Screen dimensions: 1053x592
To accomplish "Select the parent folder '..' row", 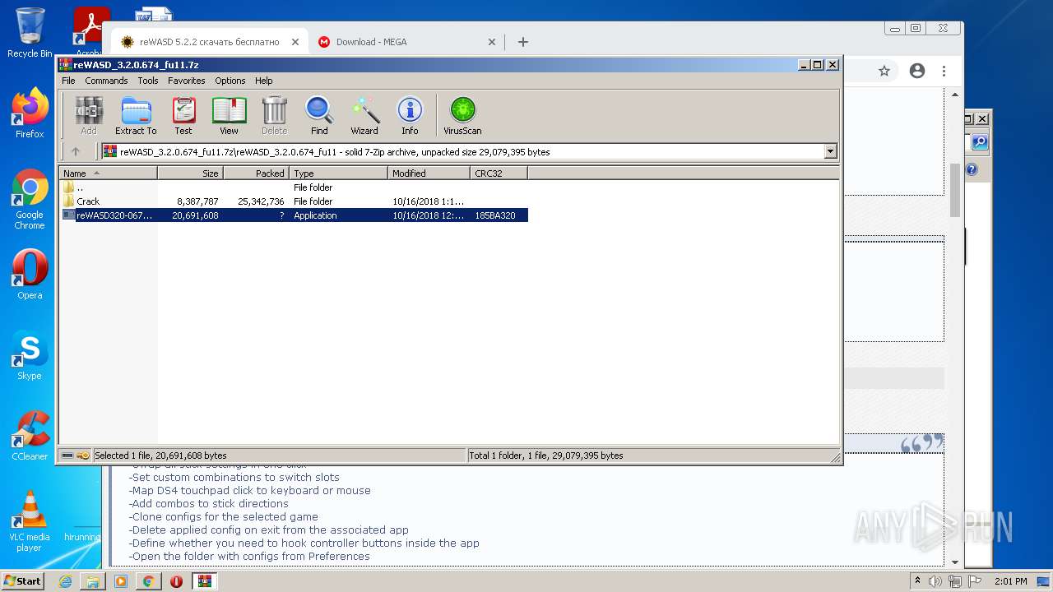I will point(294,187).
